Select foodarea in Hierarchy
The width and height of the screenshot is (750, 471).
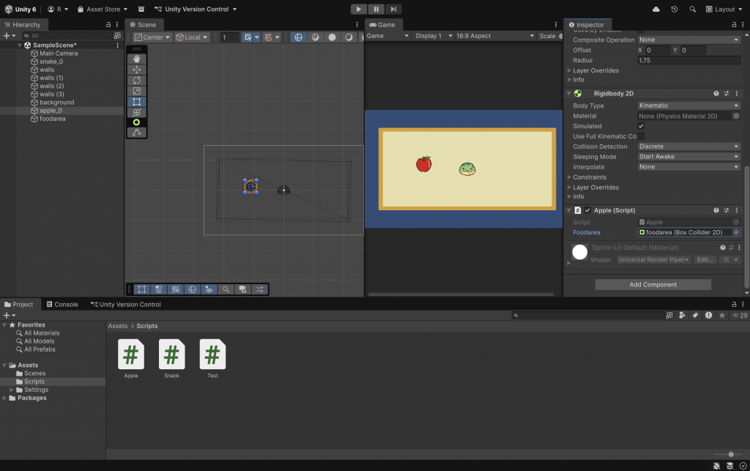pos(52,119)
